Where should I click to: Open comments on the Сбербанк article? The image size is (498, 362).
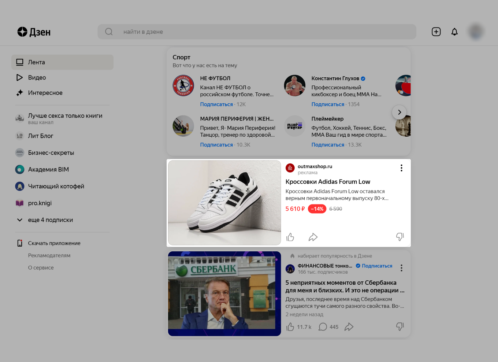pyautogui.click(x=323, y=327)
